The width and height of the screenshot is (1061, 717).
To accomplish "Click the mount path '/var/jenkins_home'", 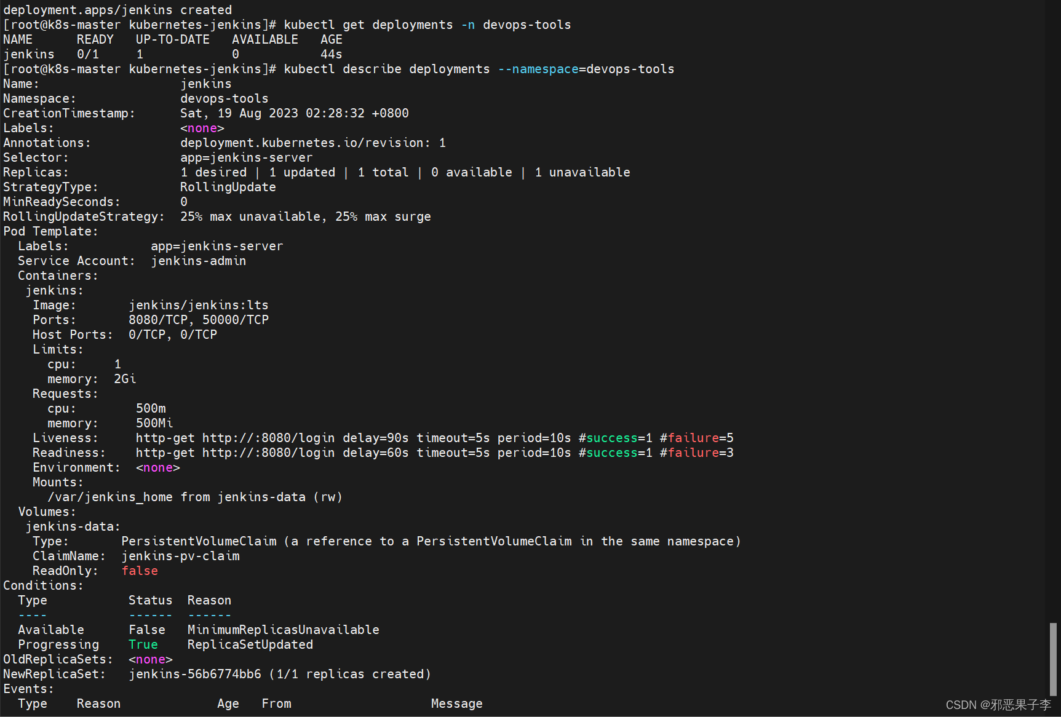I will 110,497.
